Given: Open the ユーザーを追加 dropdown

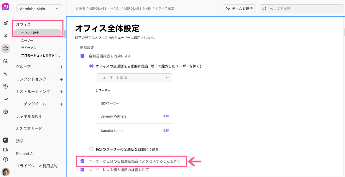Looking at the screenshot, I should click(x=134, y=78).
